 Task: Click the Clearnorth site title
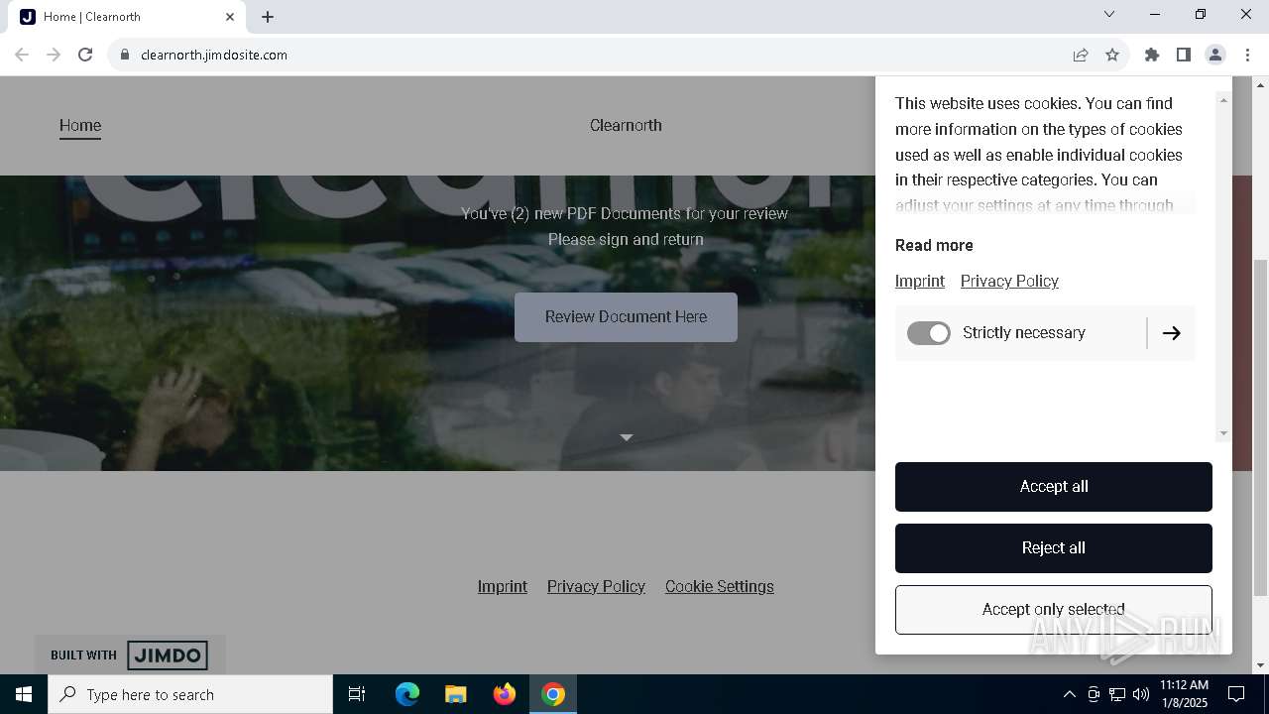(x=626, y=125)
